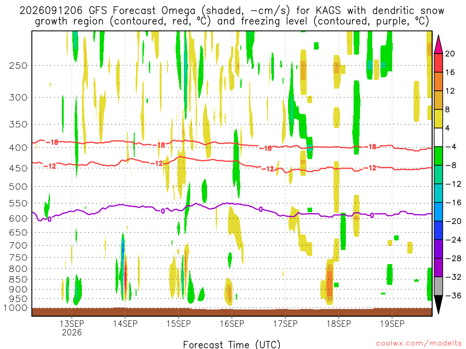The height and width of the screenshot is (349, 466).
Task: Click the green colorbar segment between -4 and -8
Action: coord(438,156)
